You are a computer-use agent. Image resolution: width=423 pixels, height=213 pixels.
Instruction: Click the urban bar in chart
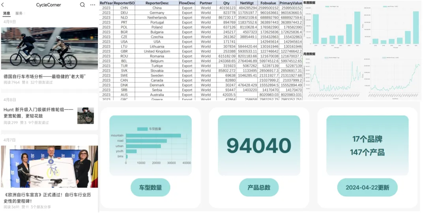click(x=143, y=146)
